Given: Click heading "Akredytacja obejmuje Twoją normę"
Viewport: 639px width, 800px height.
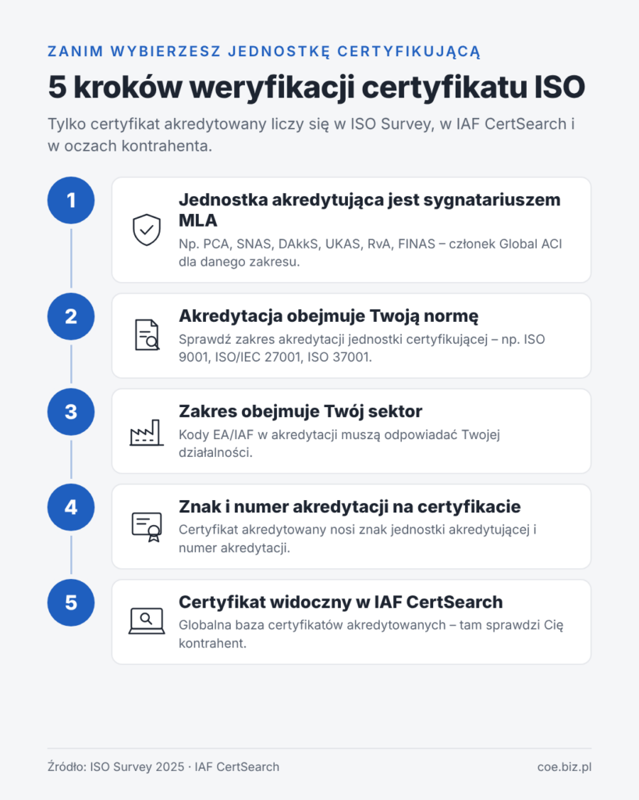Looking at the screenshot, I should pos(328,316).
